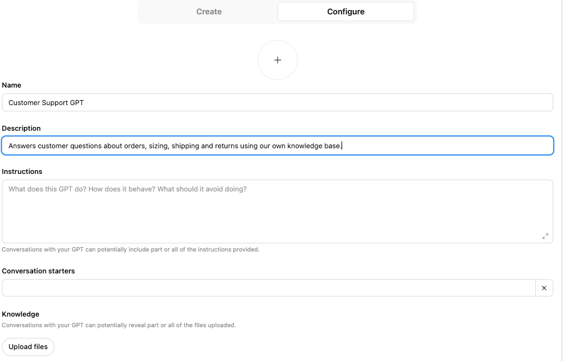Click the plus icon to add GPT image

coord(278,60)
